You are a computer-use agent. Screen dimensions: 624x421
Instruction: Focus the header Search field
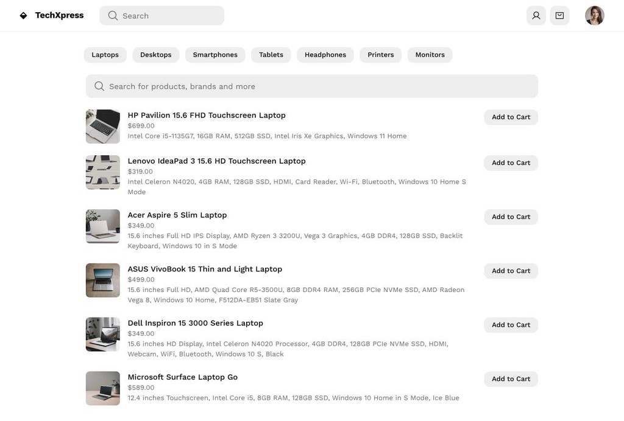pos(161,15)
